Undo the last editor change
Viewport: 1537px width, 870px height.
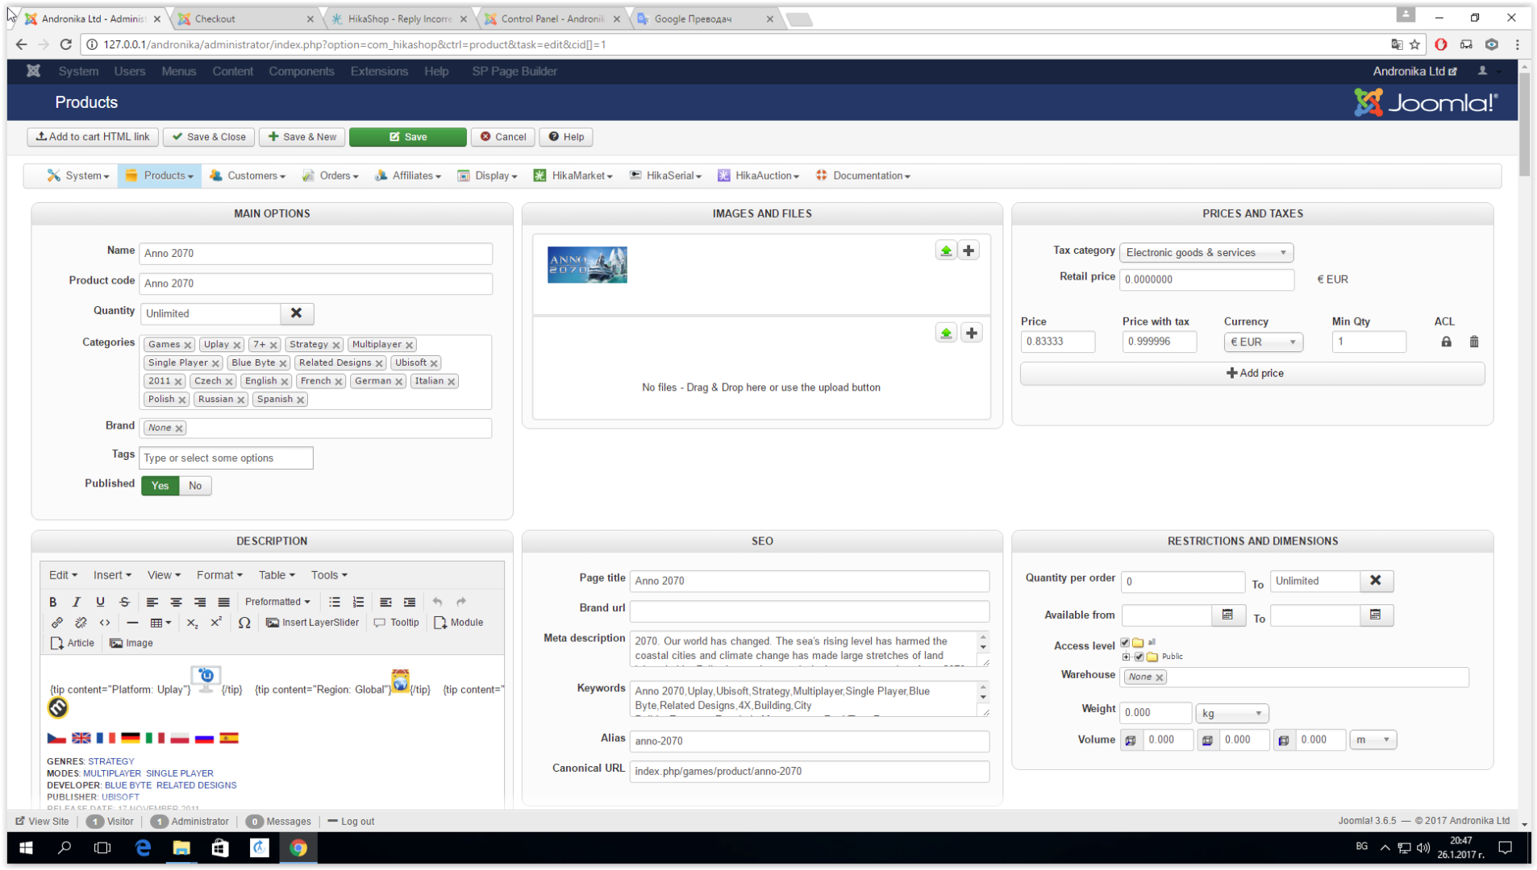[x=437, y=602]
